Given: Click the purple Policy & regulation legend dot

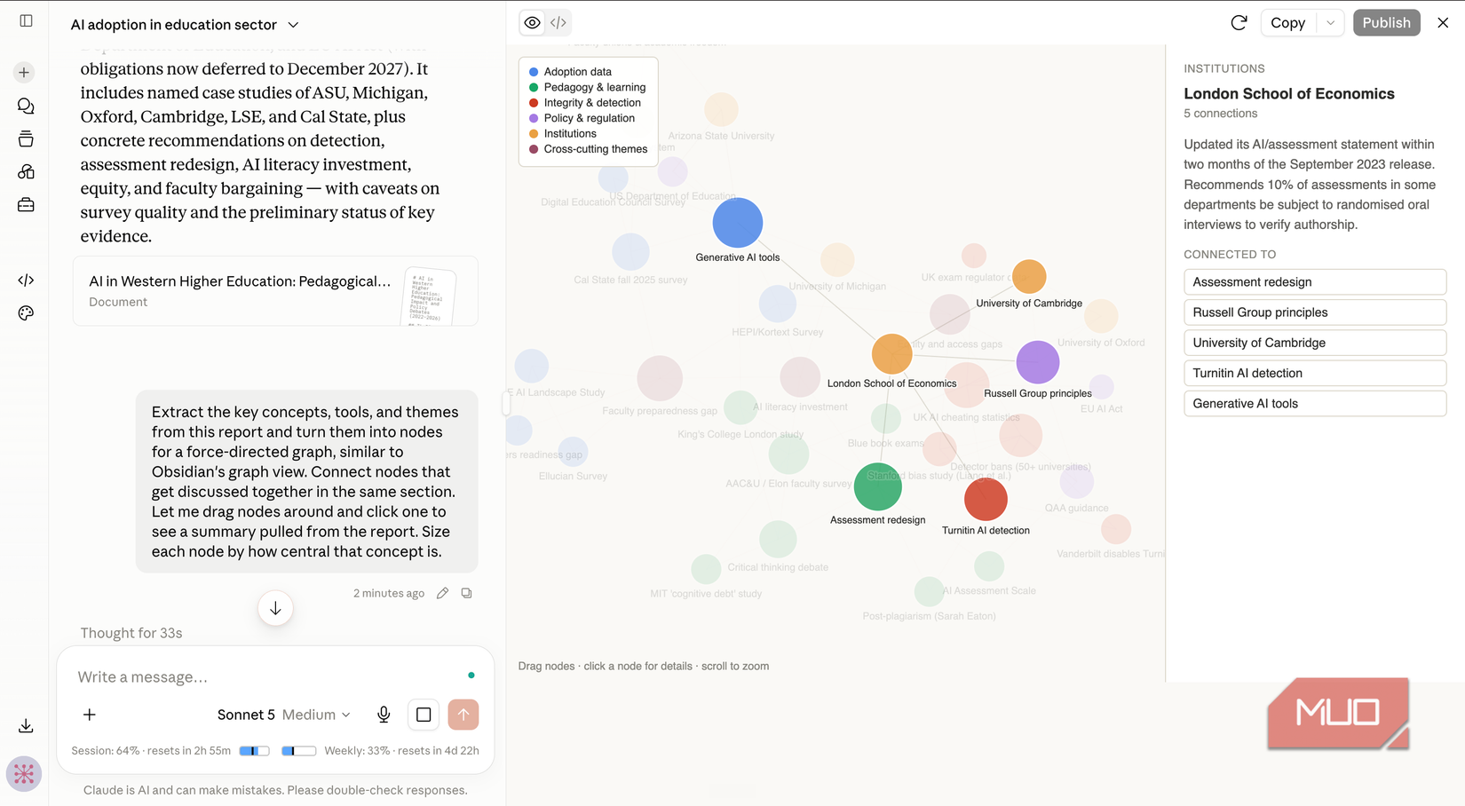Looking at the screenshot, I should (x=534, y=118).
